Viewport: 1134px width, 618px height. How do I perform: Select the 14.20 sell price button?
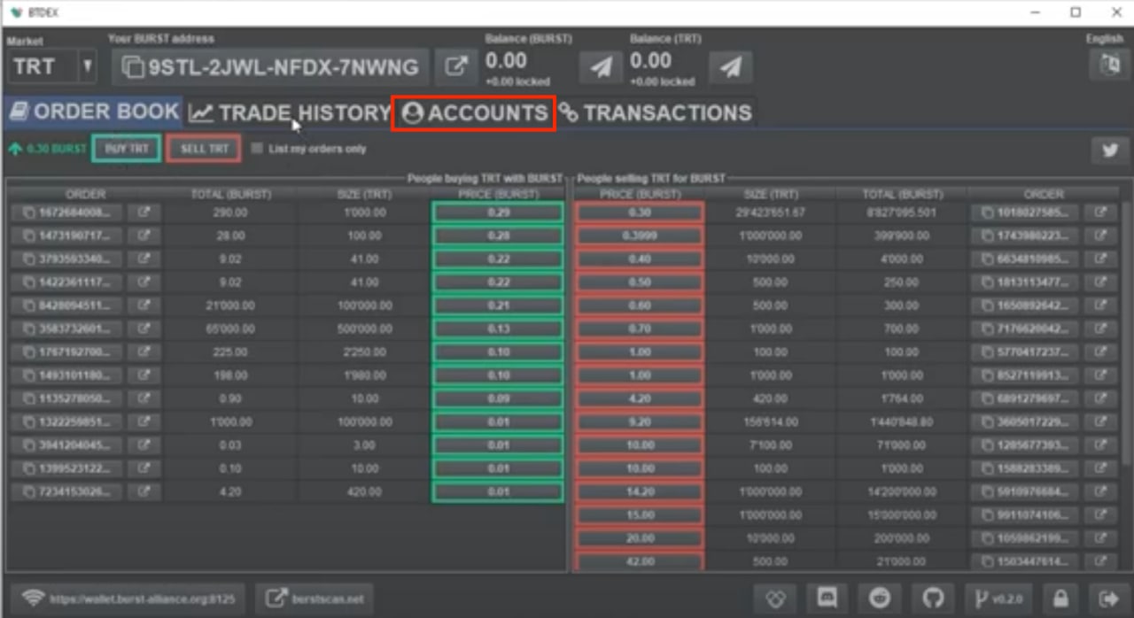click(x=640, y=491)
